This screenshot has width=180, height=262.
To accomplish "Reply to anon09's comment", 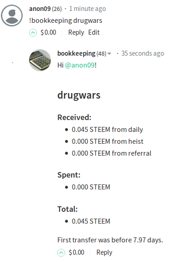I will (76, 32).
